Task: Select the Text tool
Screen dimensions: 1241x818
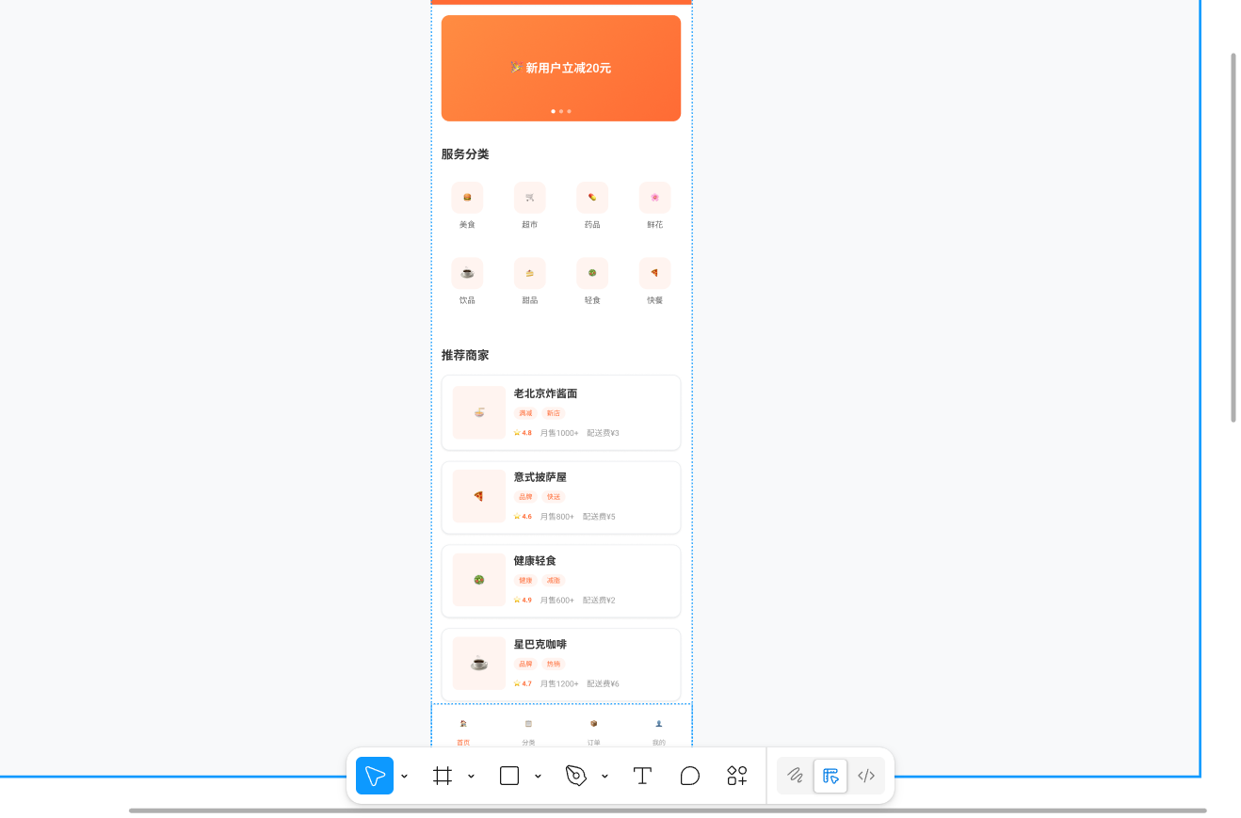Action: (643, 776)
